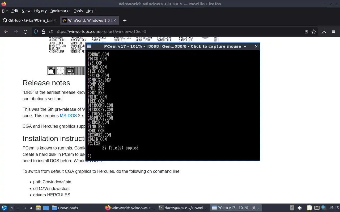Image resolution: width=340 pixels, height=212 pixels.
Task: Switch to dartz@VM3 terminal taskbar entry
Action: coord(183,208)
